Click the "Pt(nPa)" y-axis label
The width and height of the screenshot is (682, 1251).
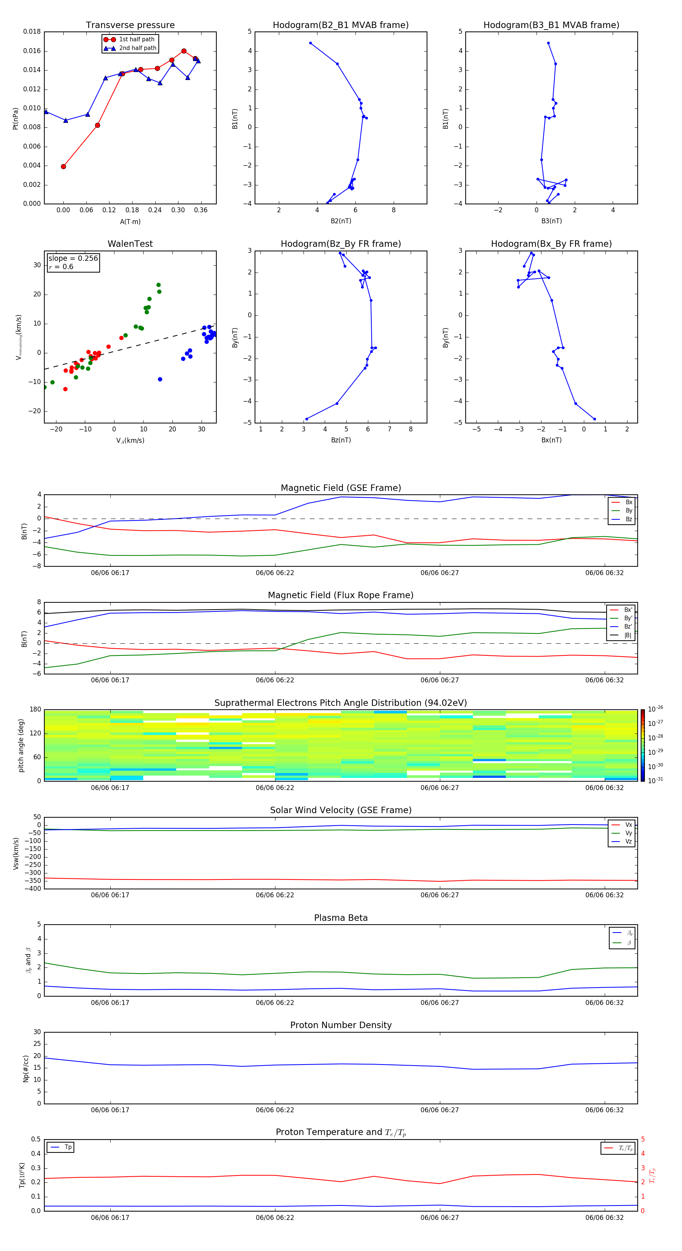(x=16, y=119)
